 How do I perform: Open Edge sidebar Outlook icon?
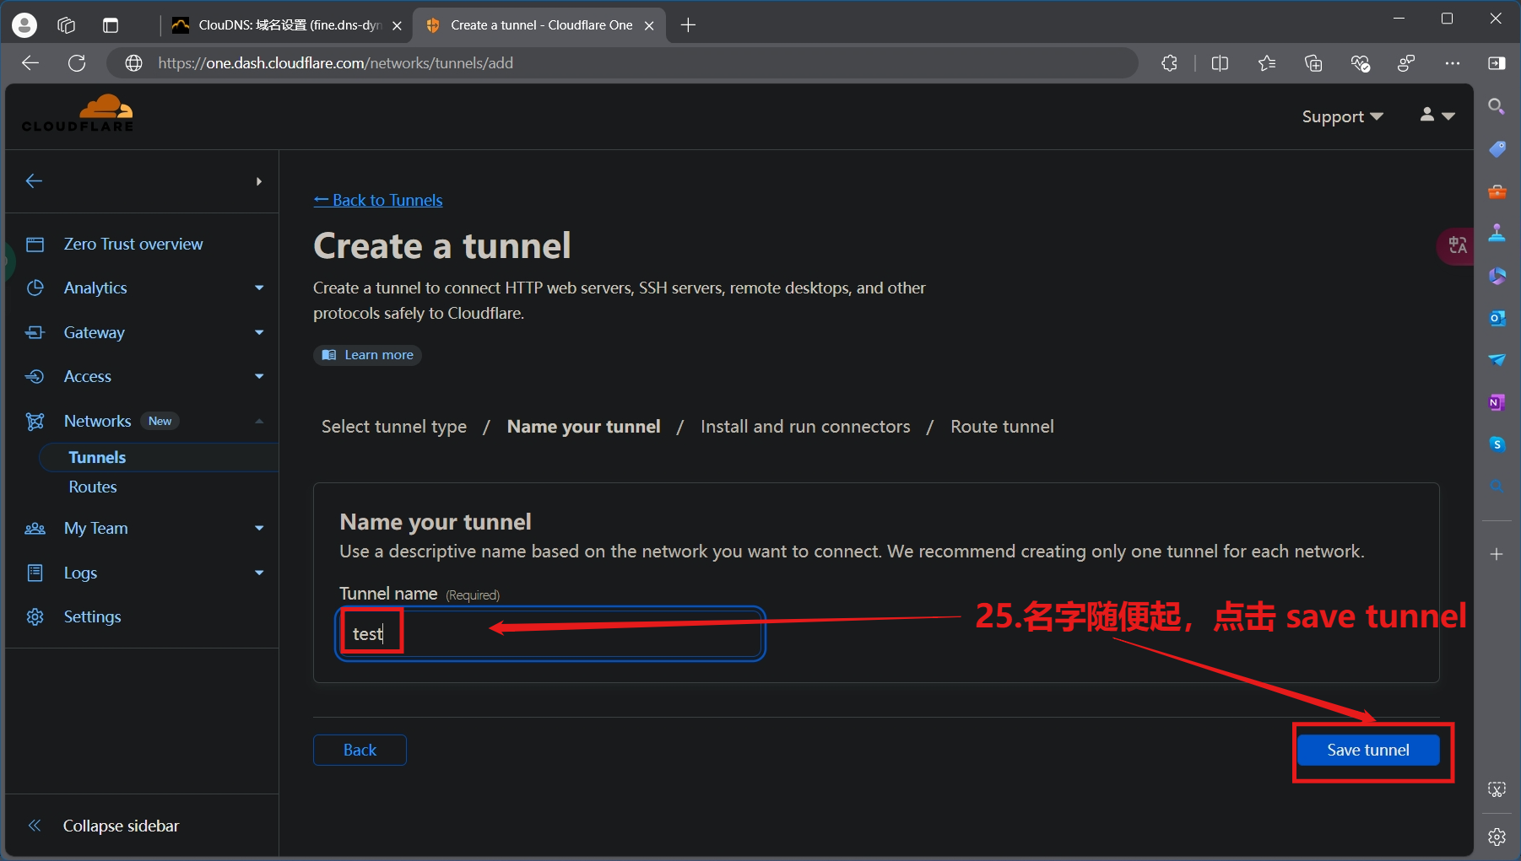pos(1497,318)
